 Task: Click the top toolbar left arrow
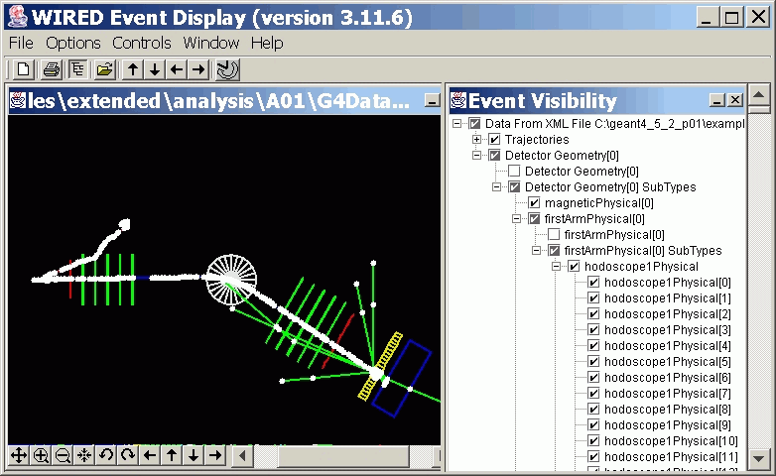coord(177,69)
